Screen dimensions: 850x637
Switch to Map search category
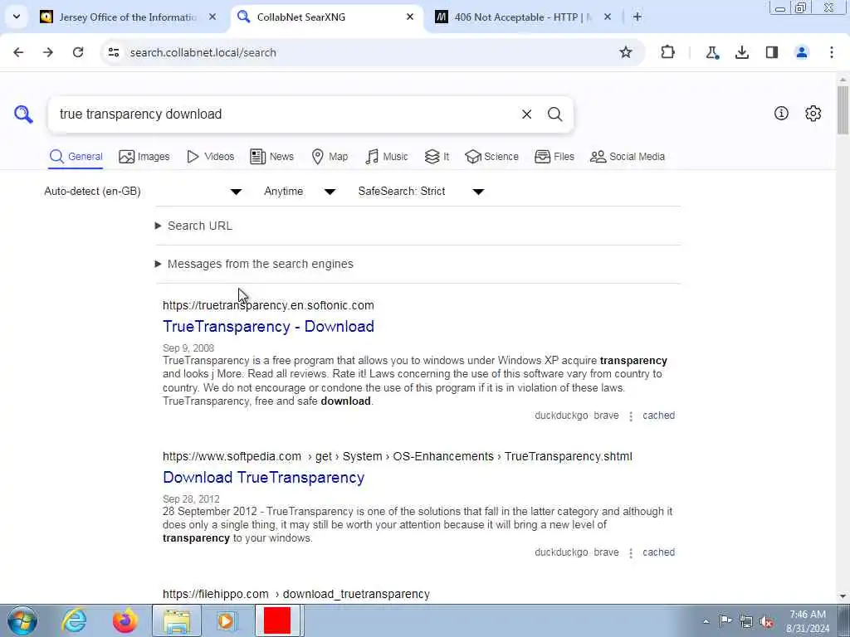click(330, 157)
